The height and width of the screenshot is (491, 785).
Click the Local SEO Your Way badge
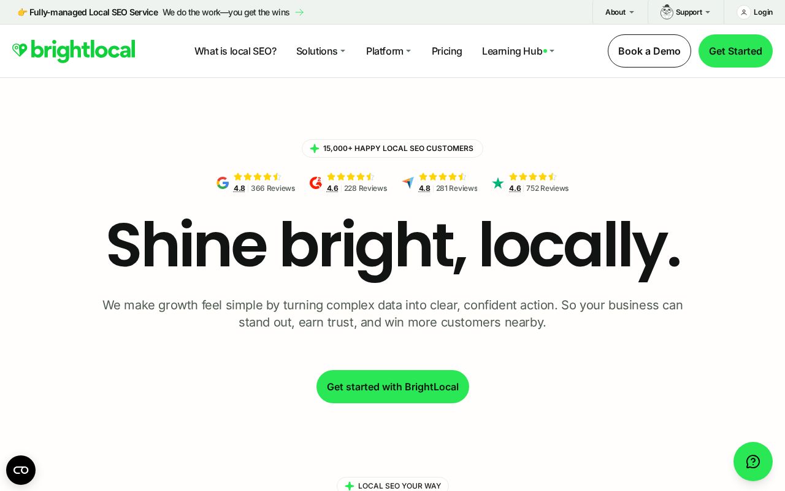click(392, 485)
